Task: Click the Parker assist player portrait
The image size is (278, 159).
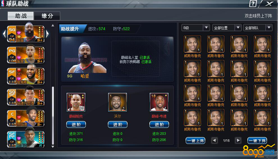Action: click(76, 102)
